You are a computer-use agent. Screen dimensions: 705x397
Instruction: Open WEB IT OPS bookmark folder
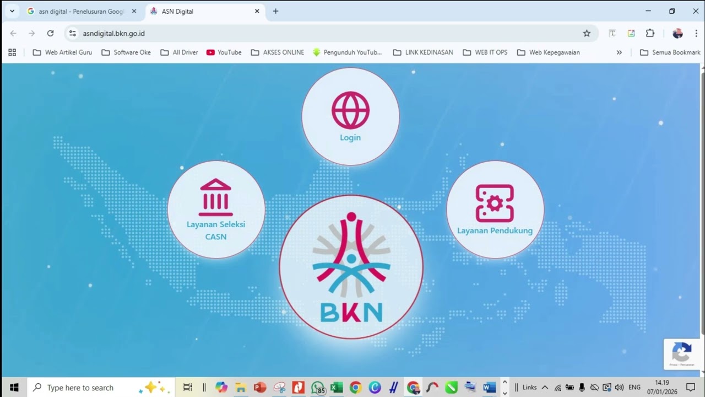click(485, 52)
